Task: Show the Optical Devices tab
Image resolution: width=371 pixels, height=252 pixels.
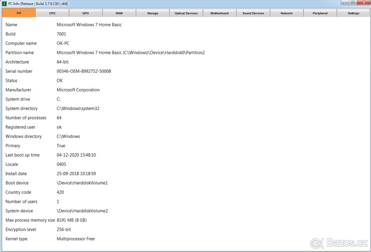Action: click(x=186, y=13)
